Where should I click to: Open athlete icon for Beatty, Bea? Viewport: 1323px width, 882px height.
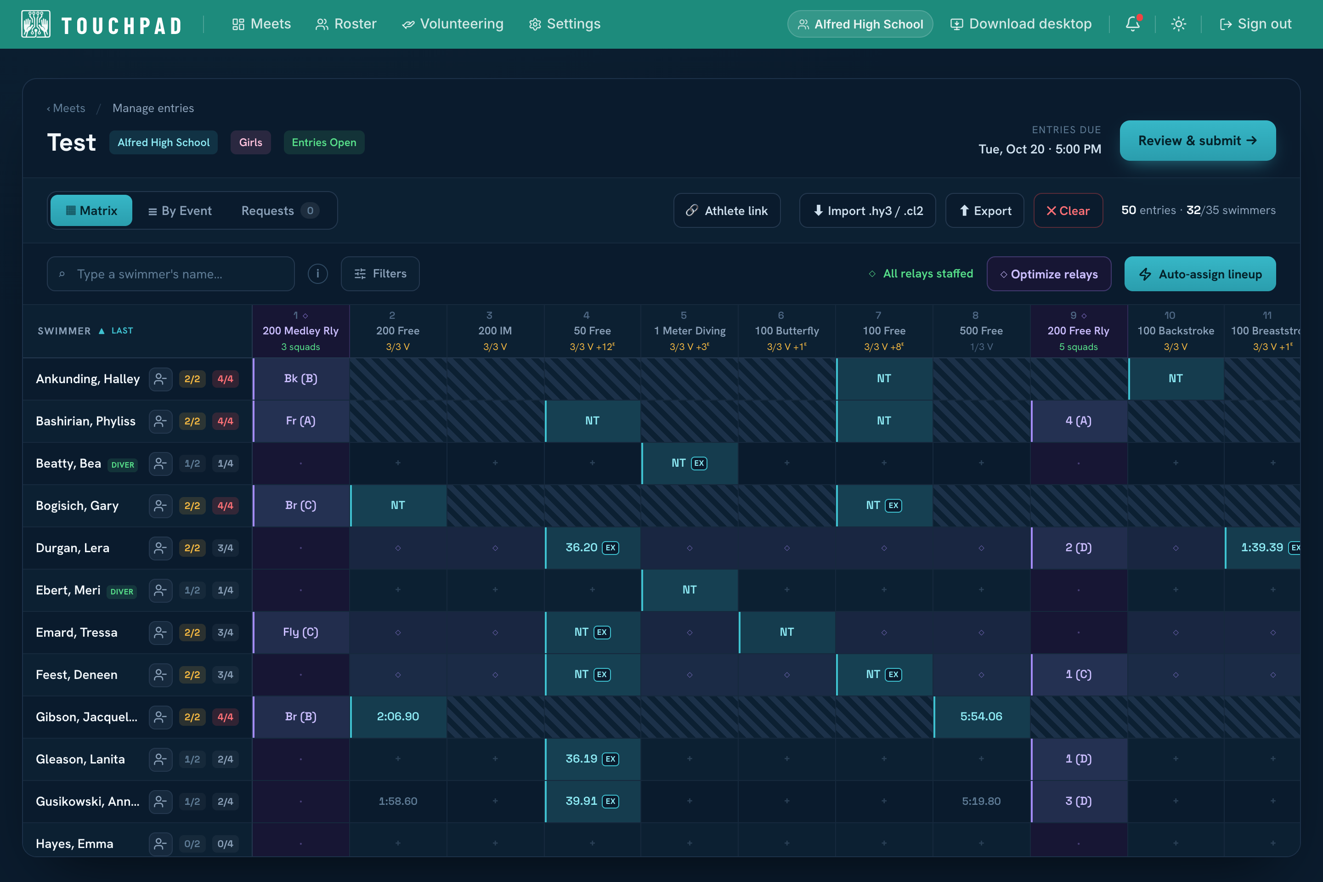[x=160, y=464]
